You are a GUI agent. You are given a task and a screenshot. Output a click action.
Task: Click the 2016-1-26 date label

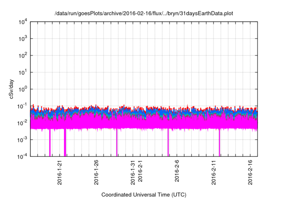[96, 172]
